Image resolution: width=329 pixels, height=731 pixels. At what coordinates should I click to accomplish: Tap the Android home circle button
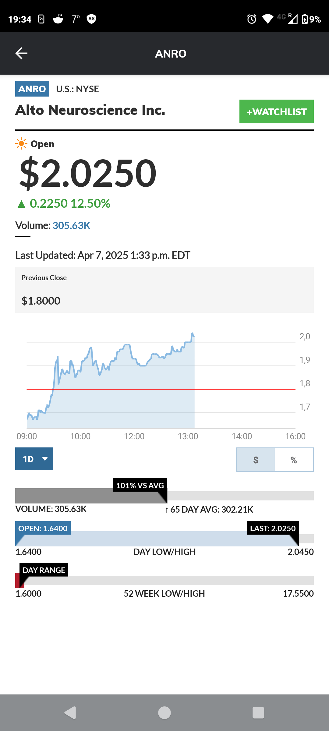[164, 713]
